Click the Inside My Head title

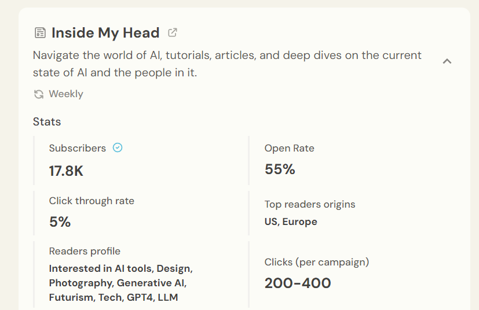[x=105, y=33]
